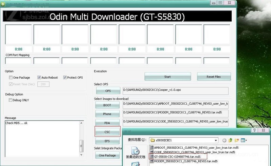The width and height of the screenshot is (271, 166).
Task: Select CODE_S5830ZCKC1 user_low_true.tar.md5 file
Action: (x=194, y=152)
